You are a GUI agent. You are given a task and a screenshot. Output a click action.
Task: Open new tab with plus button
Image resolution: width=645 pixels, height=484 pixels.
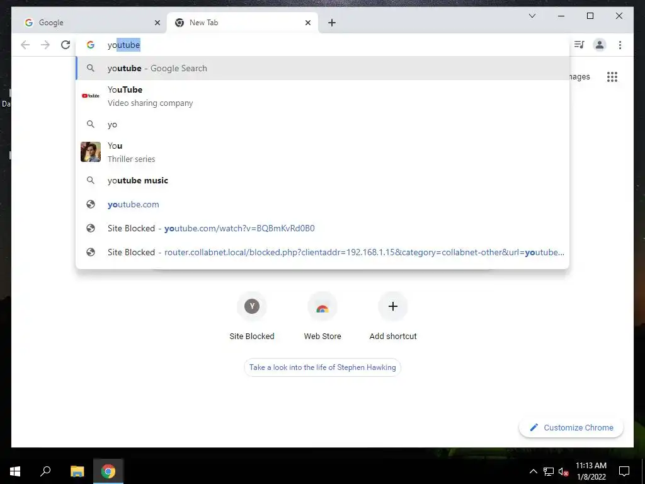[x=331, y=23]
